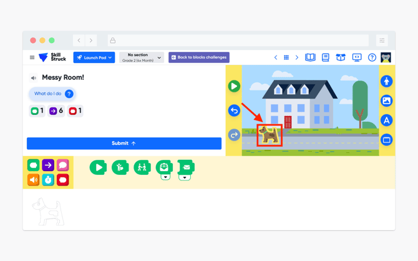Select the dog sprite on the stage

(270, 135)
